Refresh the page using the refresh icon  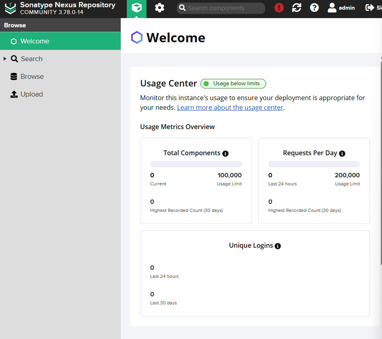297,8
